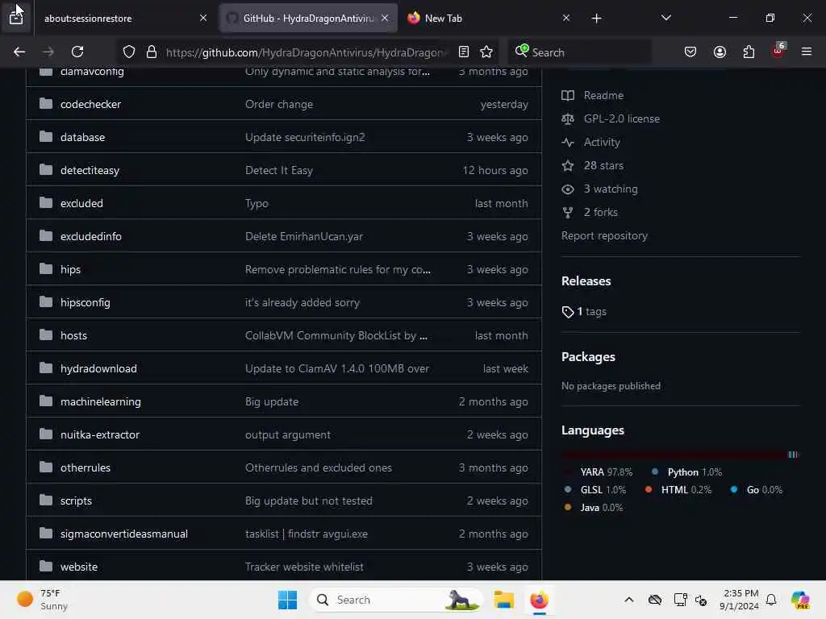Open commit 'Delete EmirhanUcan.yar'
Image resolution: width=826 pixels, height=619 pixels.
pyautogui.click(x=304, y=236)
